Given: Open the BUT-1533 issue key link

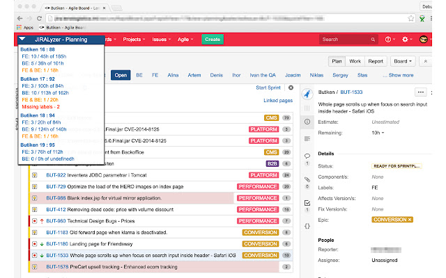Looking at the screenshot, I should (351, 92).
